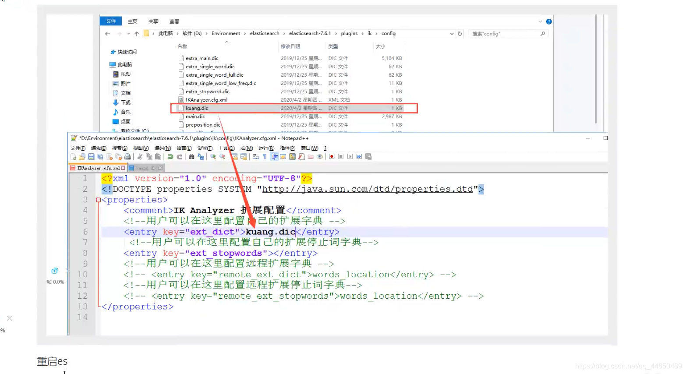Open the 视图(V) menu in Notepad++
The width and height of the screenshot is (686, 374).
coord(141,148)
